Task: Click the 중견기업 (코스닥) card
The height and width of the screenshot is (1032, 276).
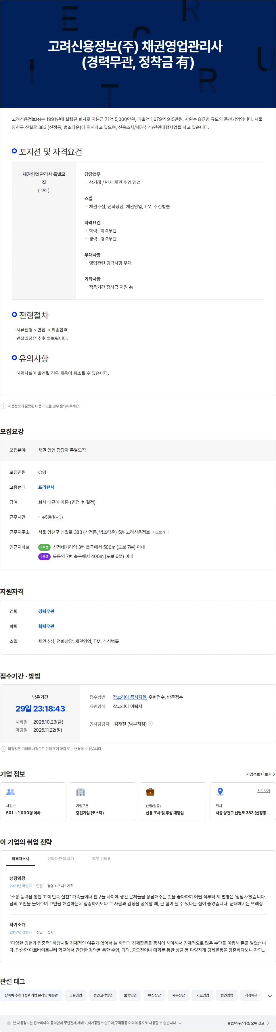Action: pyautogui.click(x=103, y=801)
